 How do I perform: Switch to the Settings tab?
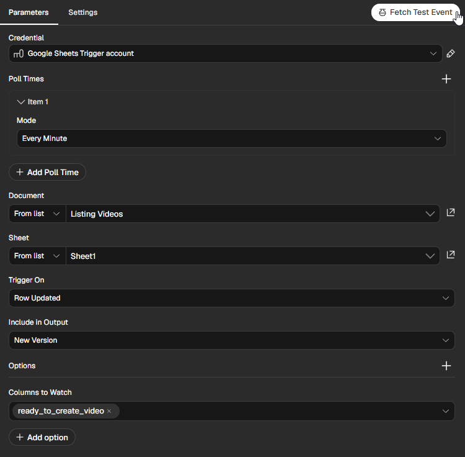coord(82,12)
